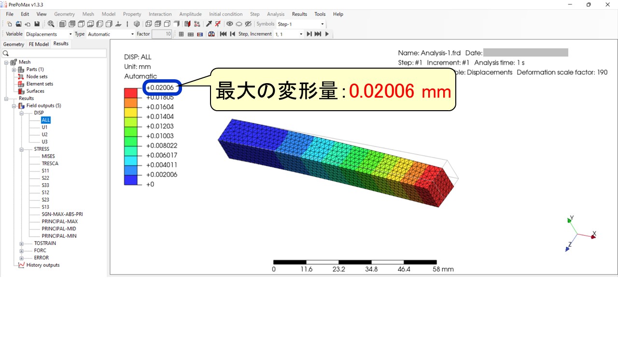618x348 pixels.
Task: Select the Isometric view cube icon
Action: coord(137,24)
